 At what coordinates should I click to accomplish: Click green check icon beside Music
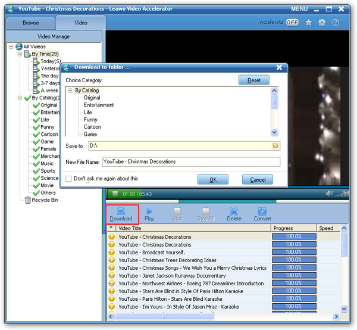pyautogui.click(x=36, y=164)
